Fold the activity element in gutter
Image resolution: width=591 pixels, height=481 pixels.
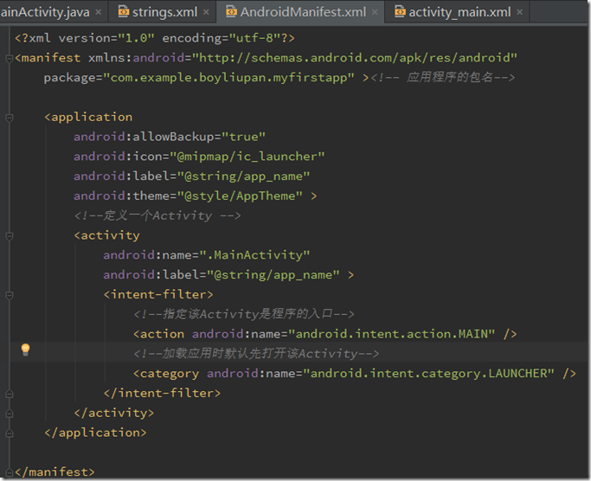tap(8, 235)
